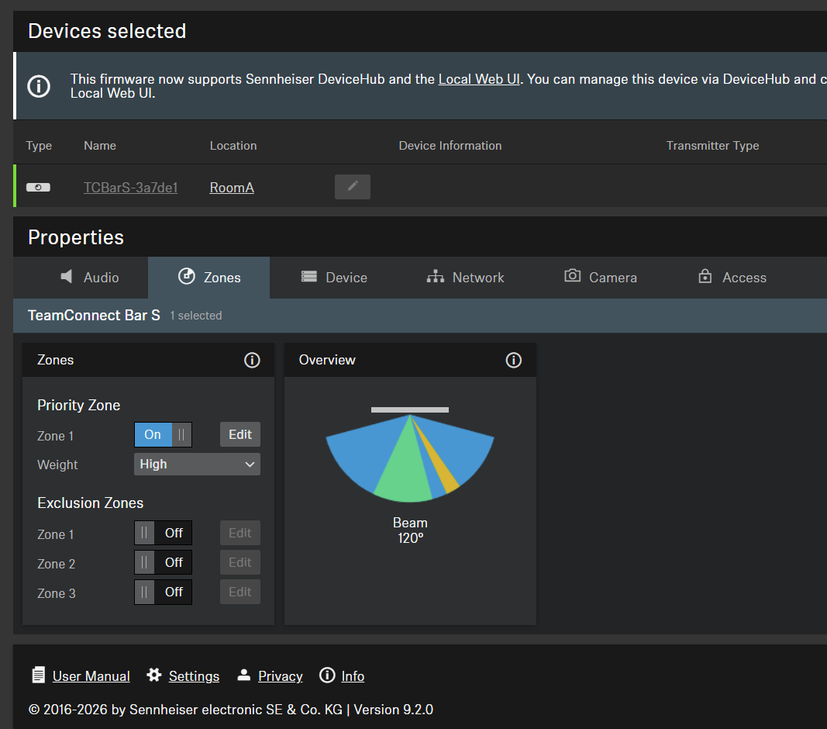Click the firmware notice info icon
The height and width of the screenshot is (729, 827).
39,86
